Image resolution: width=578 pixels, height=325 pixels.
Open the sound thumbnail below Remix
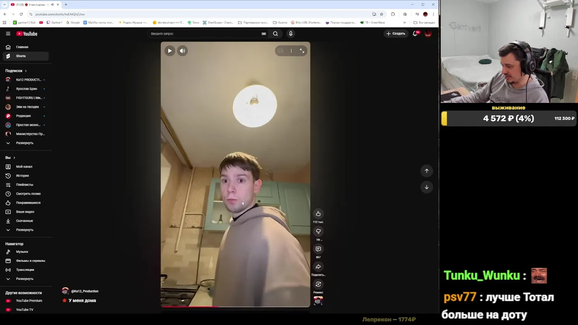pos(318,301)
